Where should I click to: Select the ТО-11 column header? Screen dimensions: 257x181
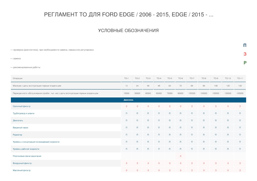[240, 78]
